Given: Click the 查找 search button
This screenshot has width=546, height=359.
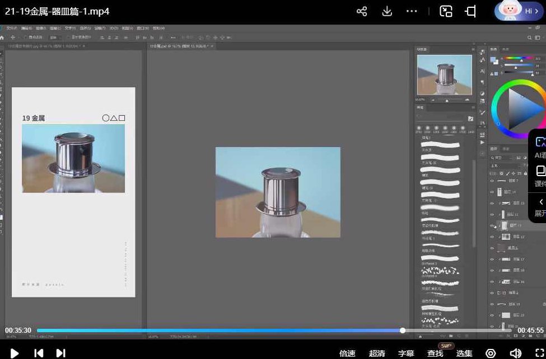Looking at the screenshot, I should [x=435, y=353].
